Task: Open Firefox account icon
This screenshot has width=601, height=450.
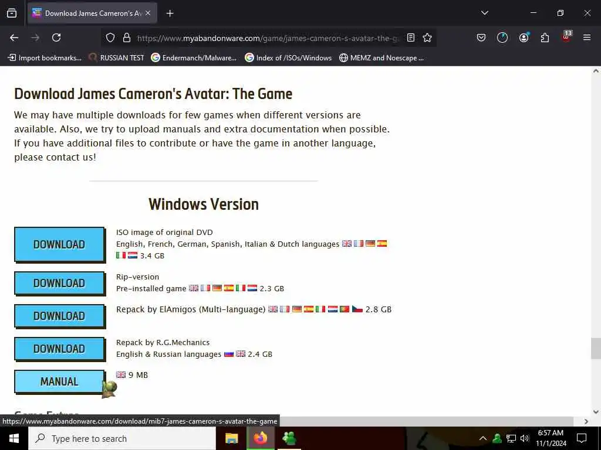Action: point(524,37)
